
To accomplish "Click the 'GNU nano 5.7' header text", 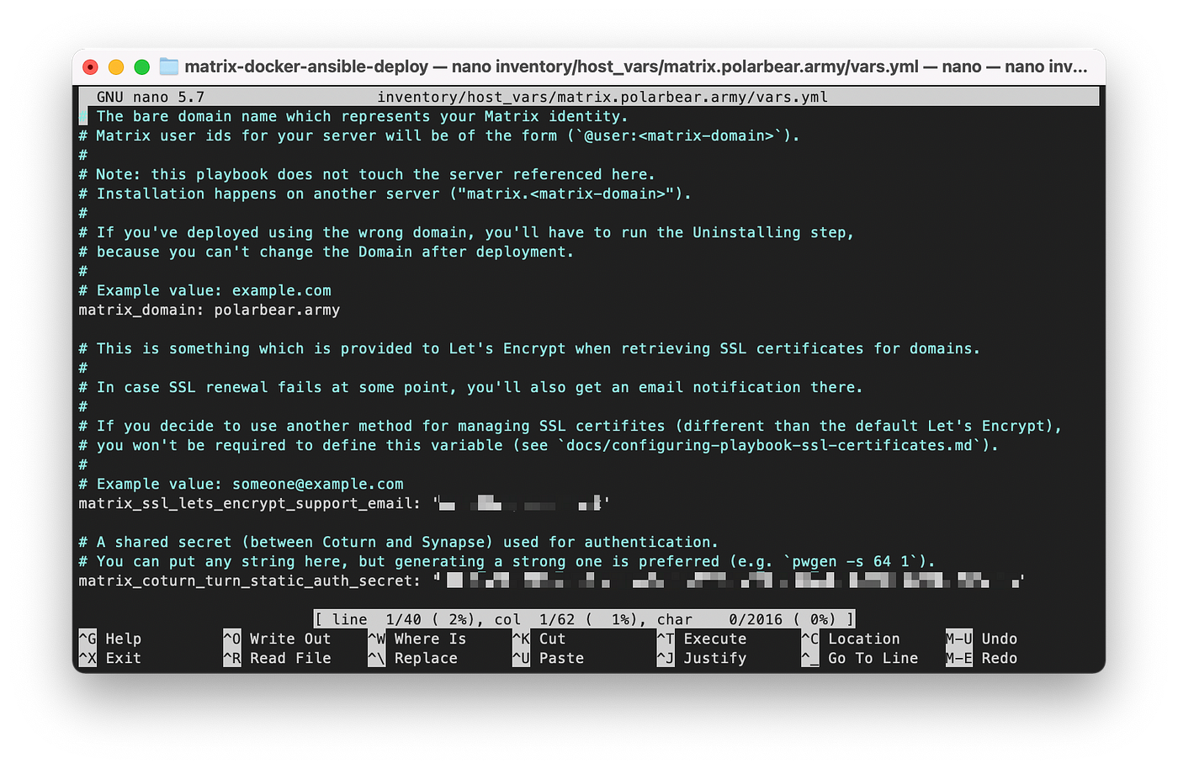I will click(x=151, y=97).
